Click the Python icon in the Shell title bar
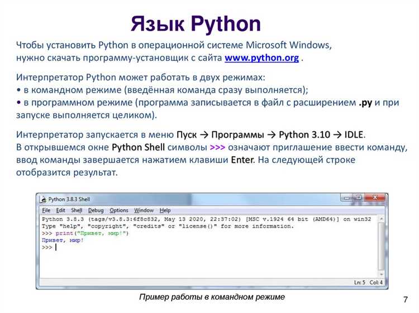The height and width of the screenshot is (313, 419). [43, 199]
